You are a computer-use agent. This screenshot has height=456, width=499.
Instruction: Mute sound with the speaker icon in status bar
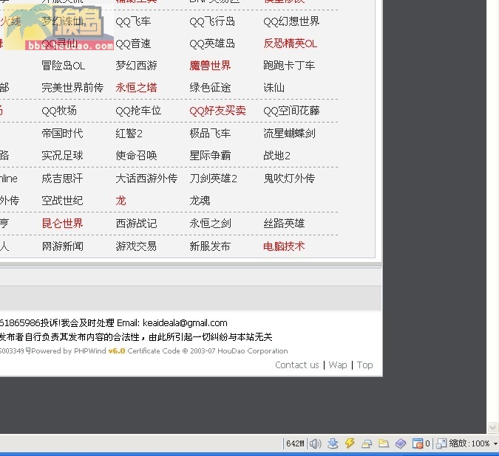pyautogui.click(x=316, y=443)
